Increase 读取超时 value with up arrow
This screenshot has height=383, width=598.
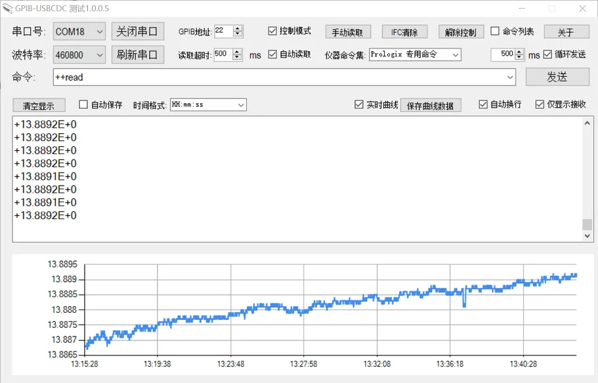[237, 52]
